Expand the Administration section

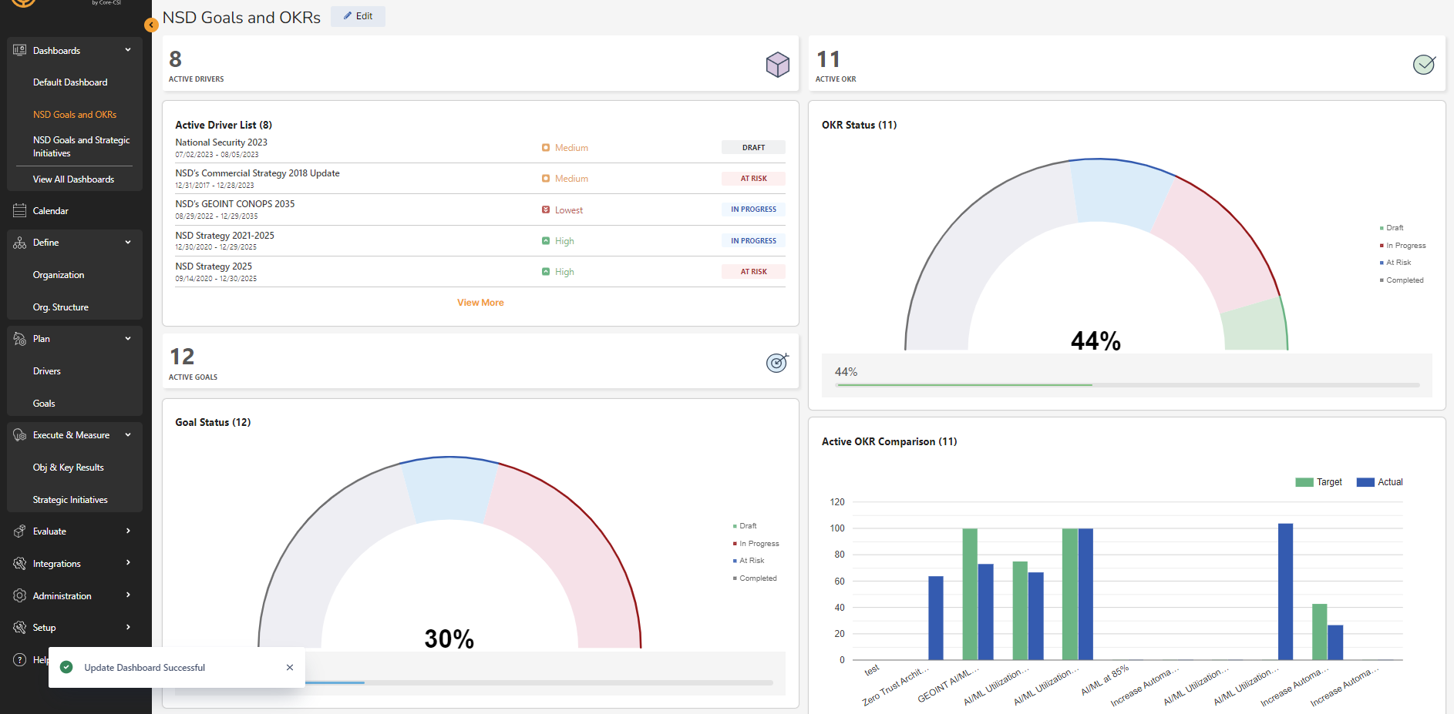click(x=127, y=595)
